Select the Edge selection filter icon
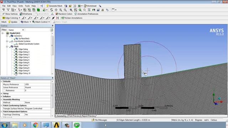228x128 pixels. pyautogui.click(x=29, y=10)
